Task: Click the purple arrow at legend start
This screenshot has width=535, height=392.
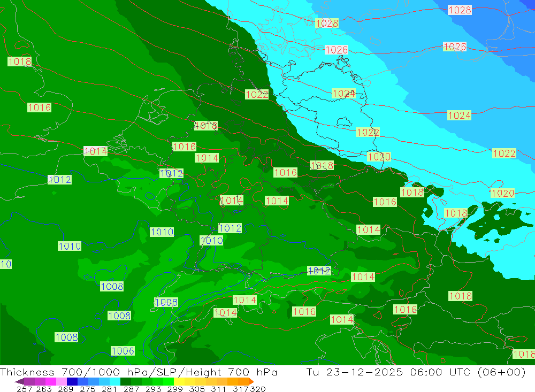Action: coord(19,381)
